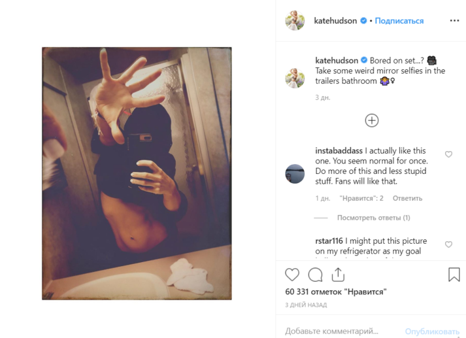
Task: Open comments via speech bubble icon
Action: (315, 275)
